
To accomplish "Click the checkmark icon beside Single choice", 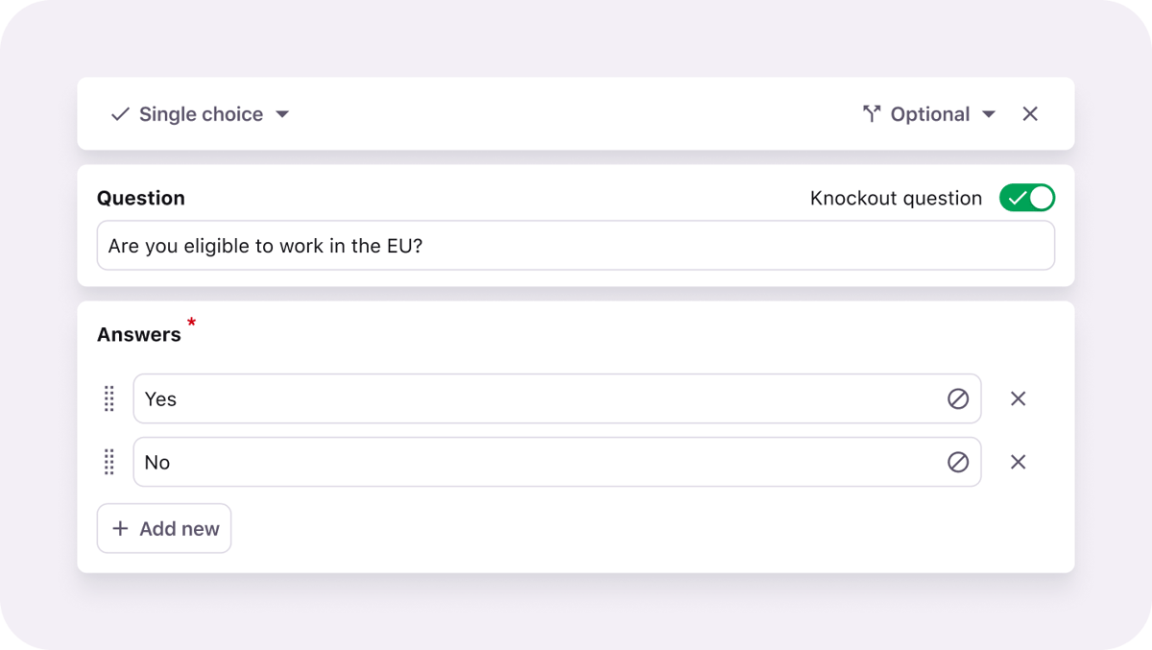I will coord(119,113).
